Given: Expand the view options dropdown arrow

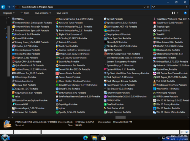Looking at the screenshot, I should [x=177, y=13].
